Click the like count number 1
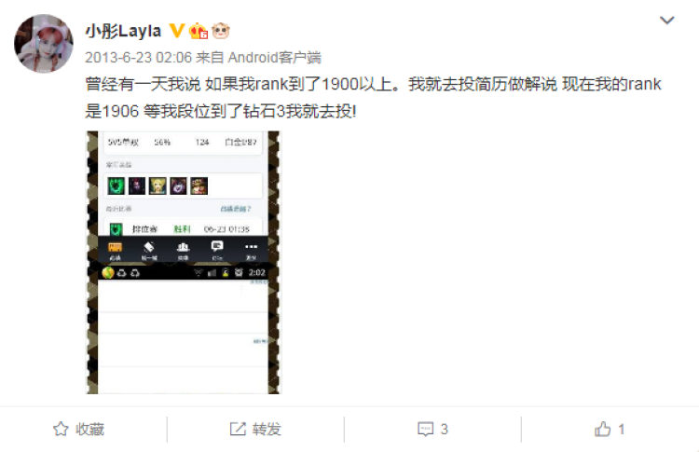Screen dimensions: 699x452 (x=621, y=430)
